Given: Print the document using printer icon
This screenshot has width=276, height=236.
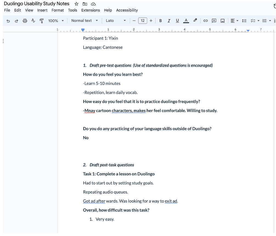Looking at the screenshot, I should (25, 21).
